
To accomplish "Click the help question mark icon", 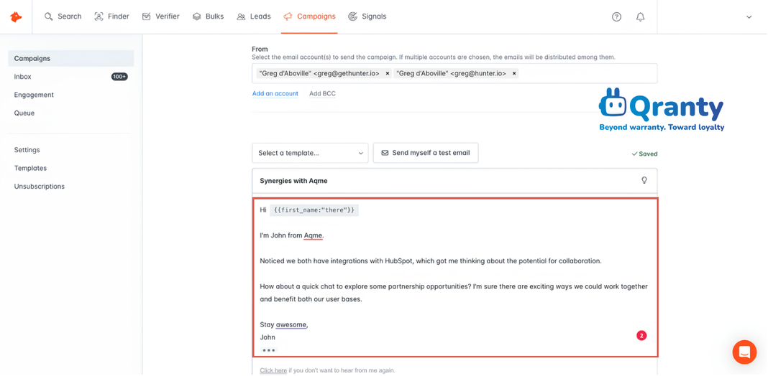I will pyautogui.click(x=617, y=17).
